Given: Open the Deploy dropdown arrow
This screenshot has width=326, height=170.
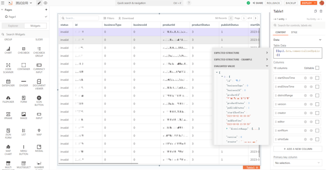Looking at the screenshot, I should pos(315,3).
